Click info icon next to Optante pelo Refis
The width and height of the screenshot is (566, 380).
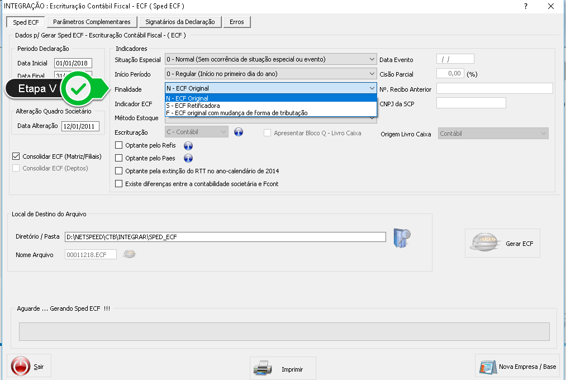(x=188, y=145)
